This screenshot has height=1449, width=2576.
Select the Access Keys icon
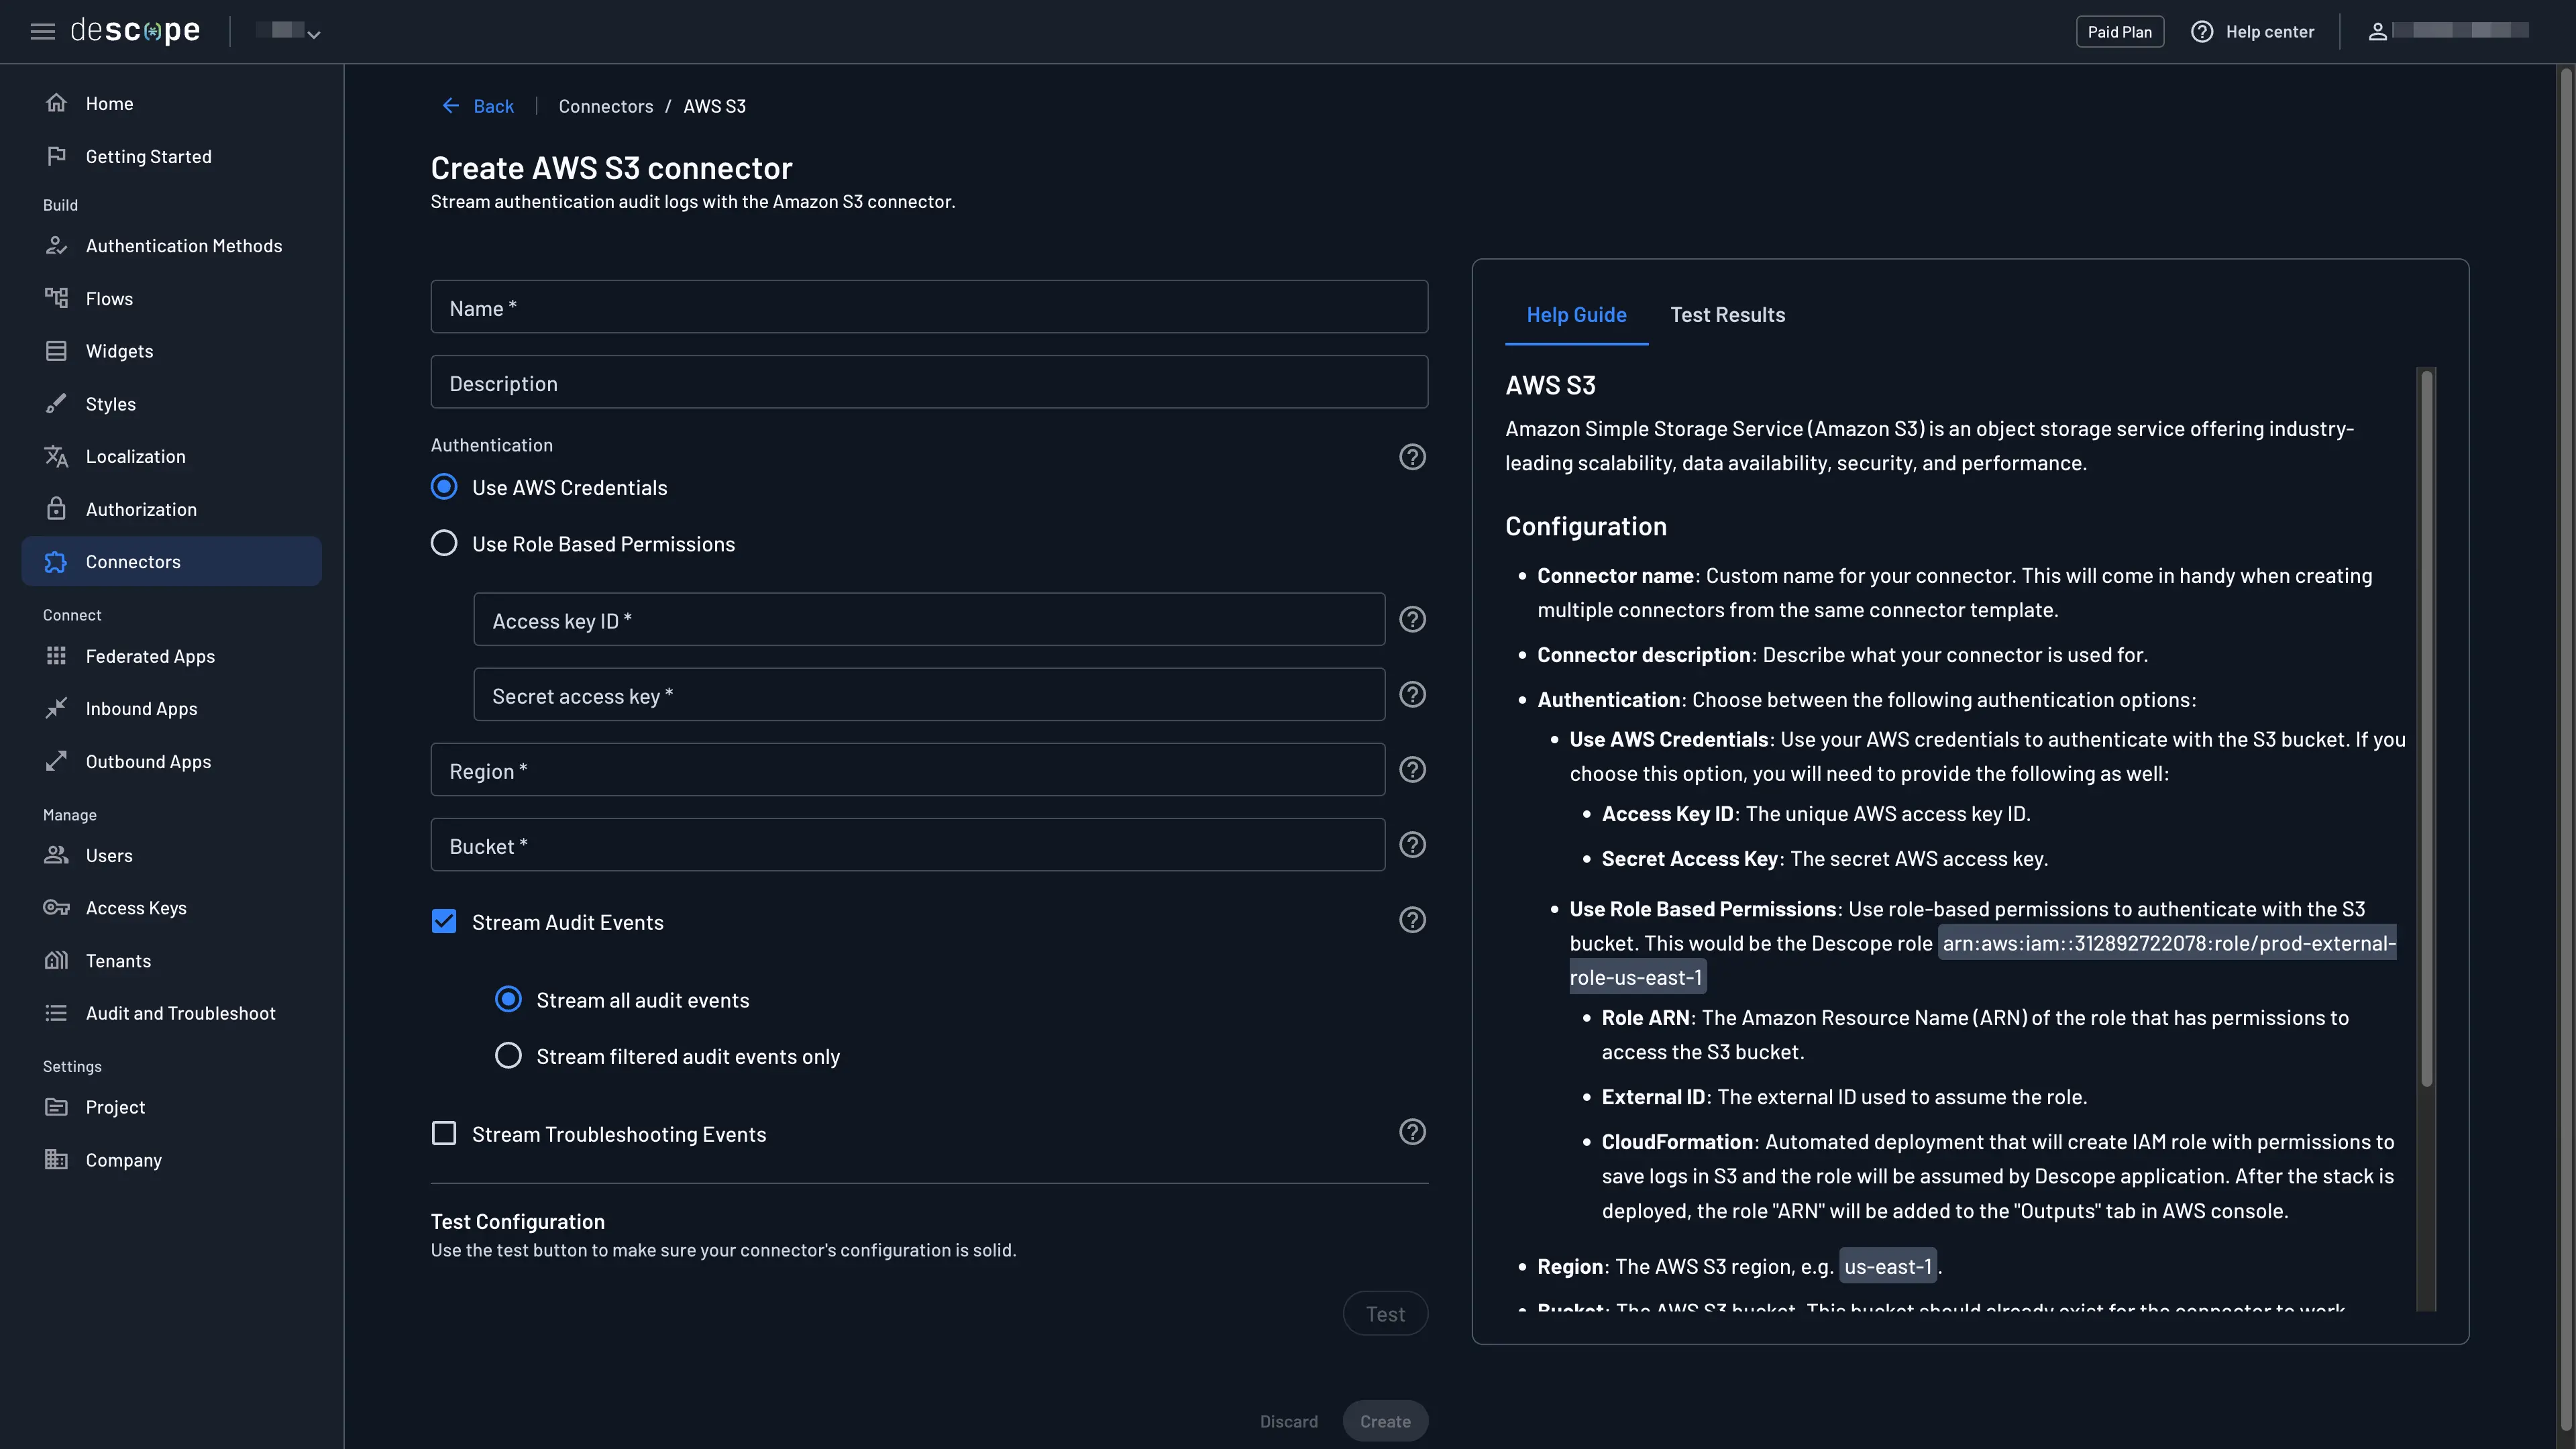[x=57, y=907]
